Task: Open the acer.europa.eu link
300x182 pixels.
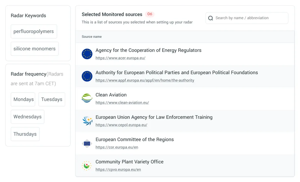Action: click(x=120, y=58)
